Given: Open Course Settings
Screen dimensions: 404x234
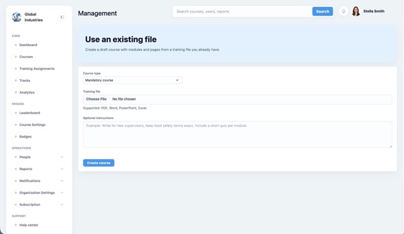Looking at the screenshot, I should (x=32, y=125).
